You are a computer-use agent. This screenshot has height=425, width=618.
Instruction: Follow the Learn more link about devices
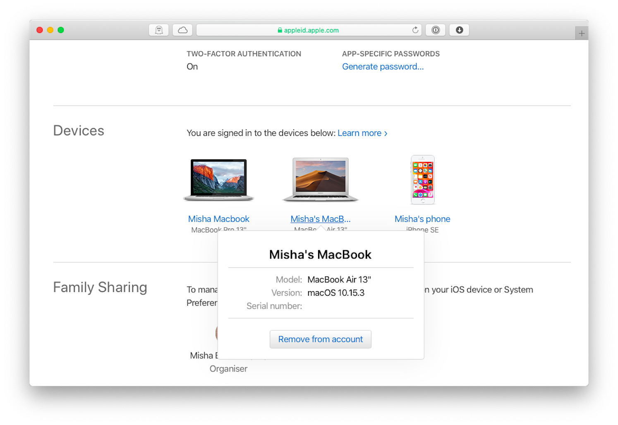[x=359, y=133]
